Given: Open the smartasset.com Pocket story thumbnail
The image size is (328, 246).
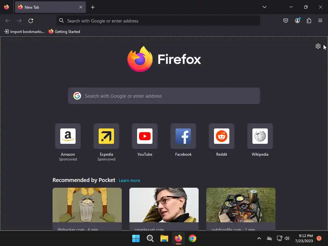Looking at the screenshot, I should point(164,205).
